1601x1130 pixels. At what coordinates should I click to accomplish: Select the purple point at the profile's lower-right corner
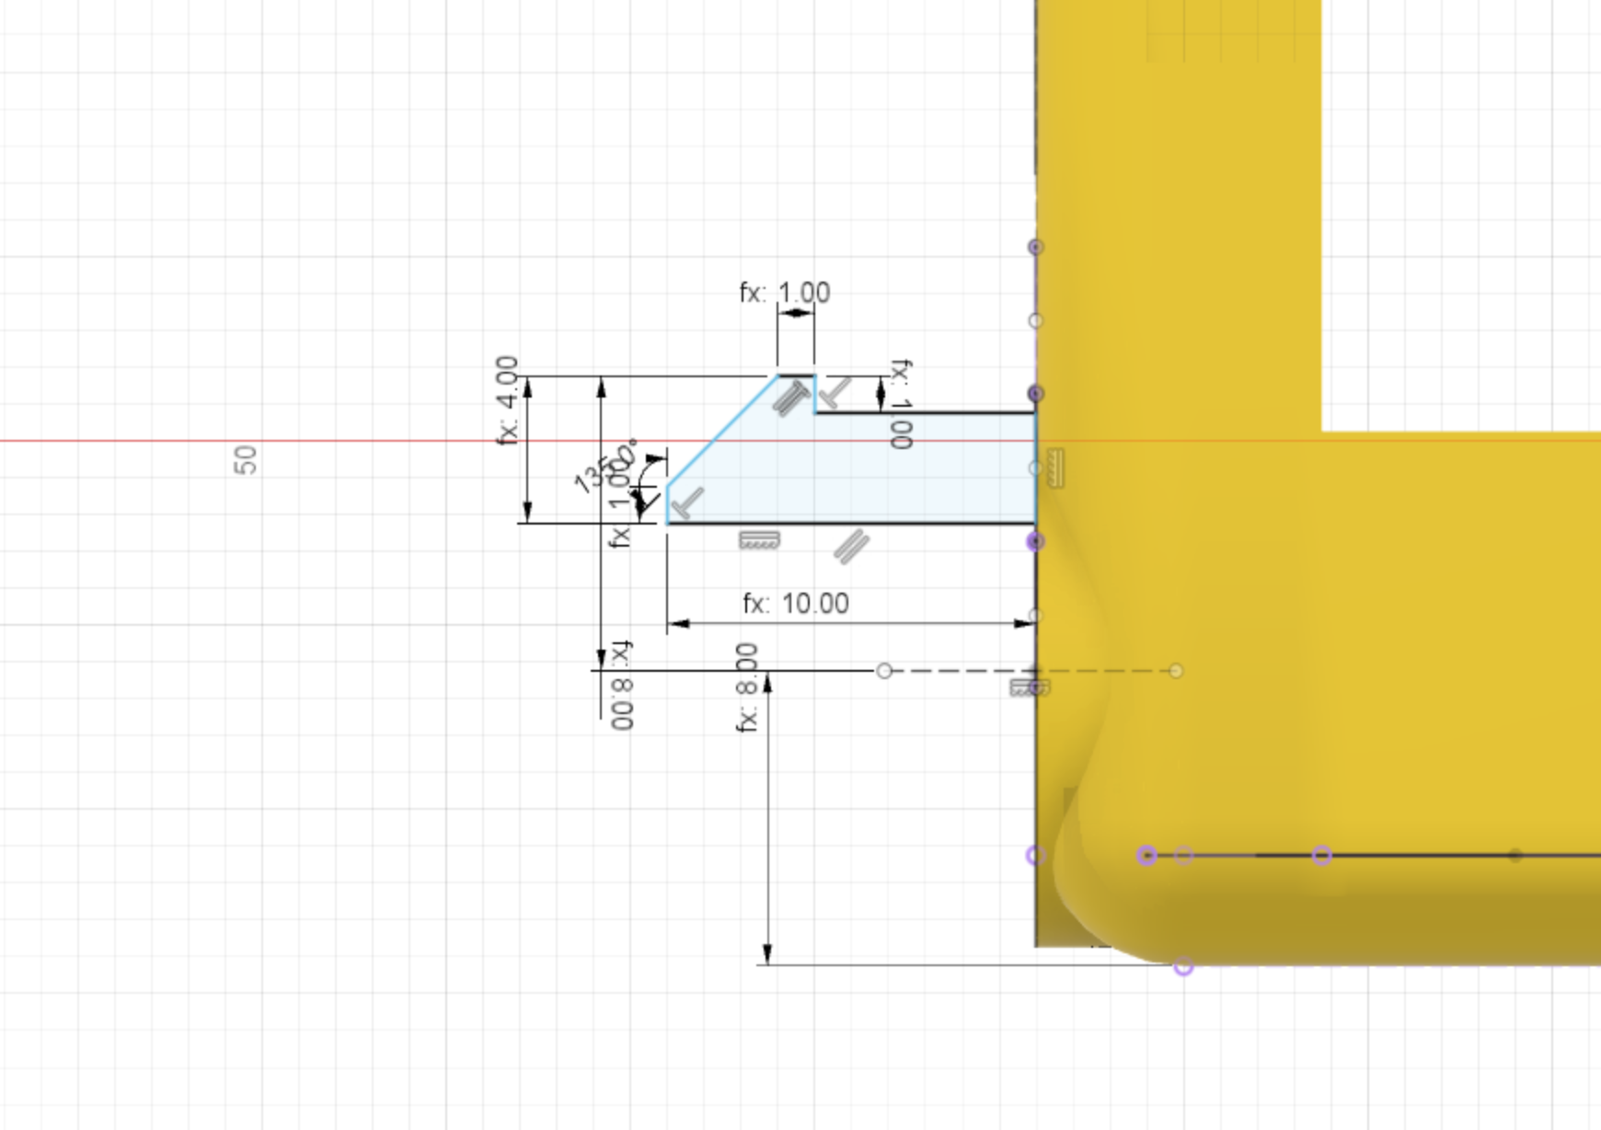point(1036,541)
